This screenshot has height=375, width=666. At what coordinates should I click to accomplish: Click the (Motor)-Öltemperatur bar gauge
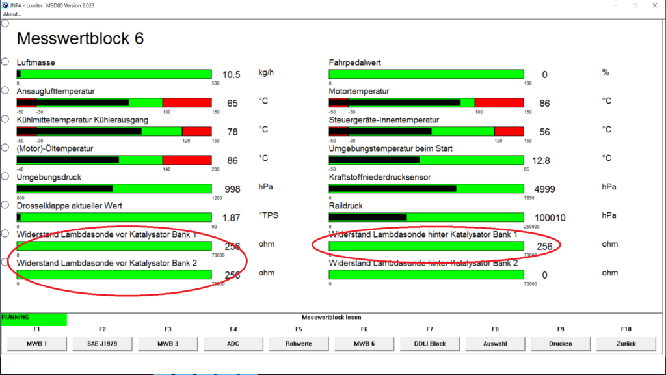click(x=114, y=160)
